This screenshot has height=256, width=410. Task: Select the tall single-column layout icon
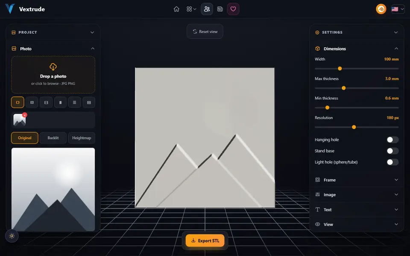[60, 102]
